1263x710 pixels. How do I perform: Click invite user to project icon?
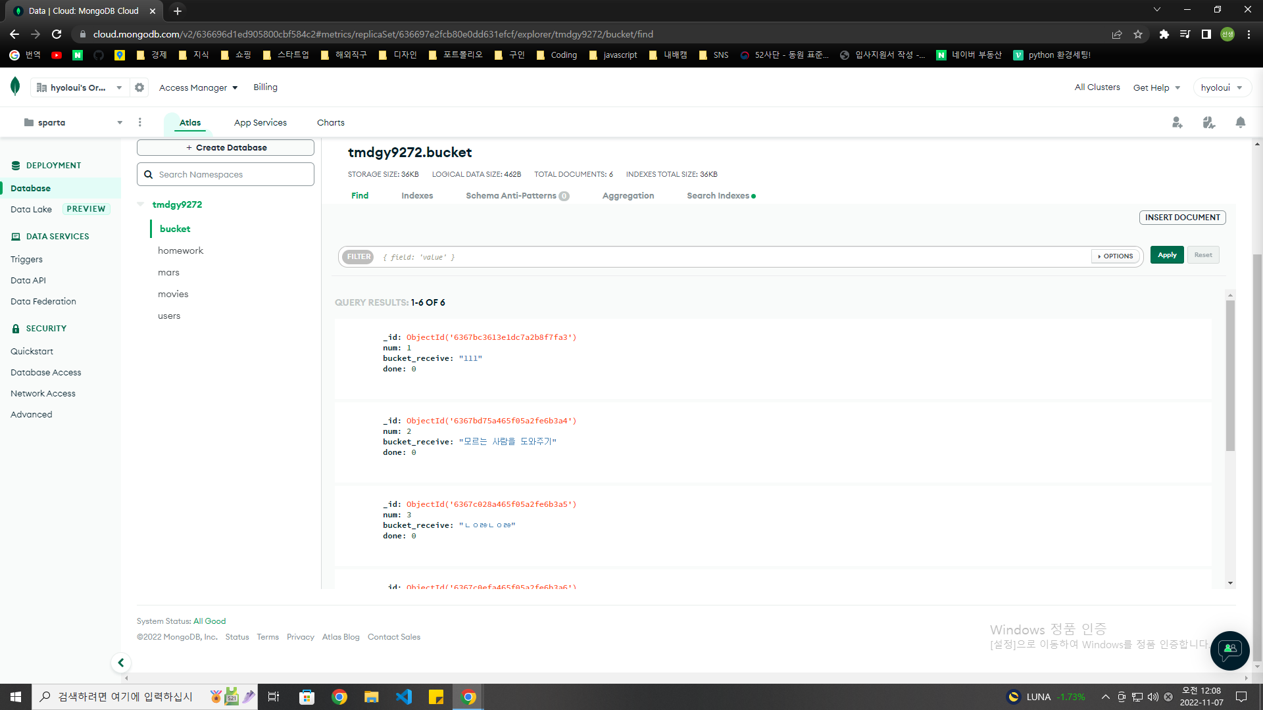tap(1177, 122)
